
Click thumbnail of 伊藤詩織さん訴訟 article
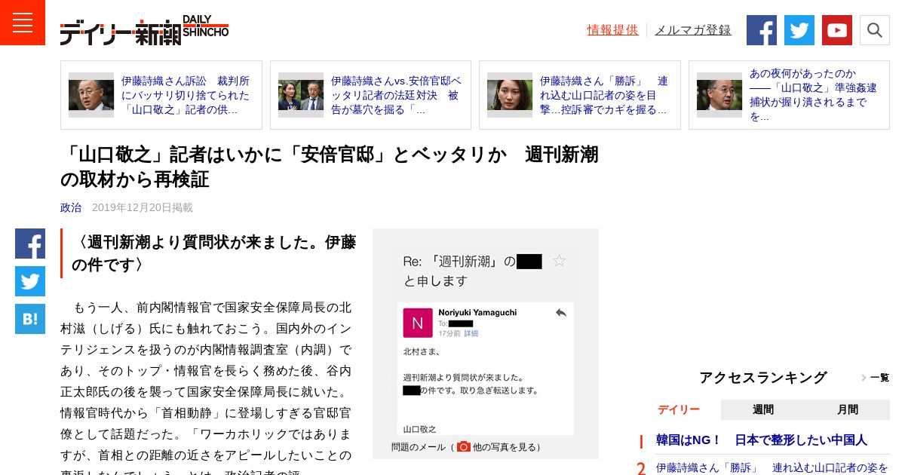tap(91, 95)
